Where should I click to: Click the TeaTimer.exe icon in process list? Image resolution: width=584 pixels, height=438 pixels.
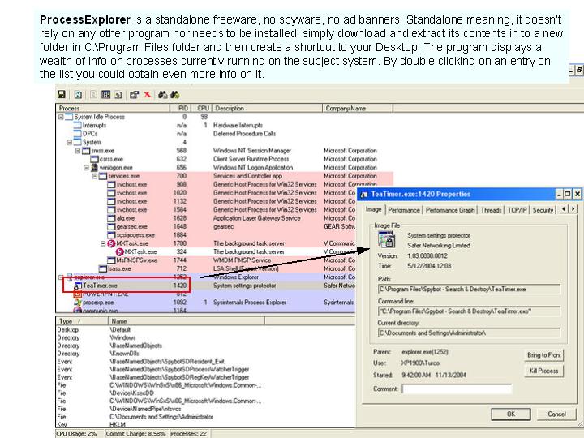click(x=78, y=286)
